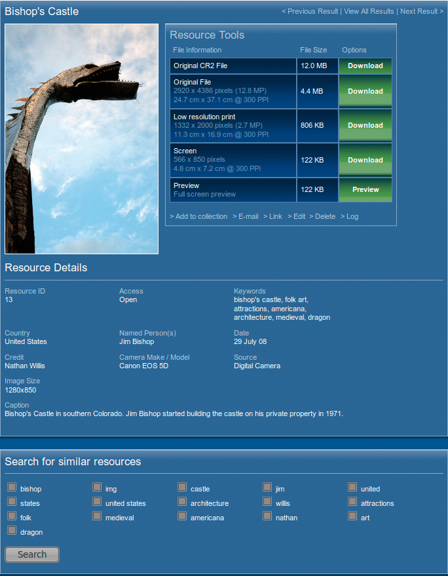Click the dragon sculpture preview image

[x=81, y=139]
